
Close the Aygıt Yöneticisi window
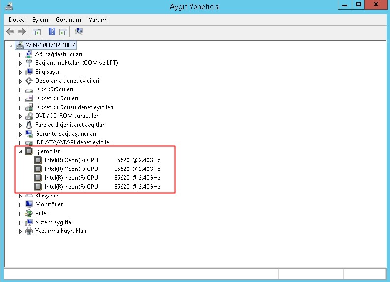tap(376, 5)
